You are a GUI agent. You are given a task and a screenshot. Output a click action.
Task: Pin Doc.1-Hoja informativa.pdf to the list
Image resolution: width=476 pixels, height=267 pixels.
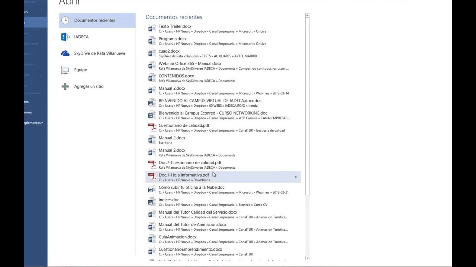tap(295, 177)
